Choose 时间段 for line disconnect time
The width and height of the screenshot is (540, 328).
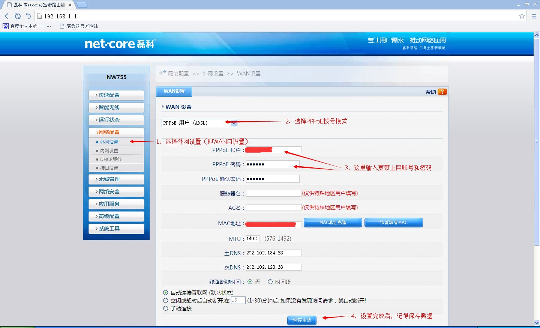270,281
